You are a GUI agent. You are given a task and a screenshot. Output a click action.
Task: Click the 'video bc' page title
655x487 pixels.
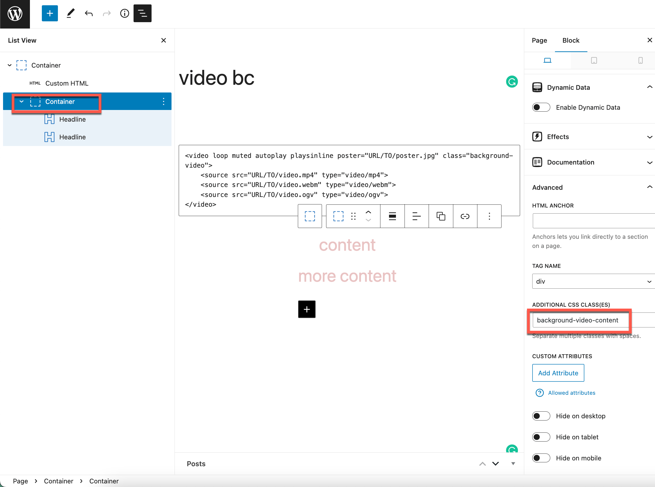(217, 78)
